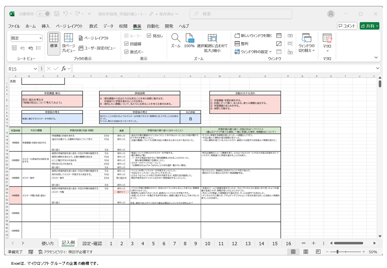
Task: Click the insert function fx icon
Action: click(64, 69)
